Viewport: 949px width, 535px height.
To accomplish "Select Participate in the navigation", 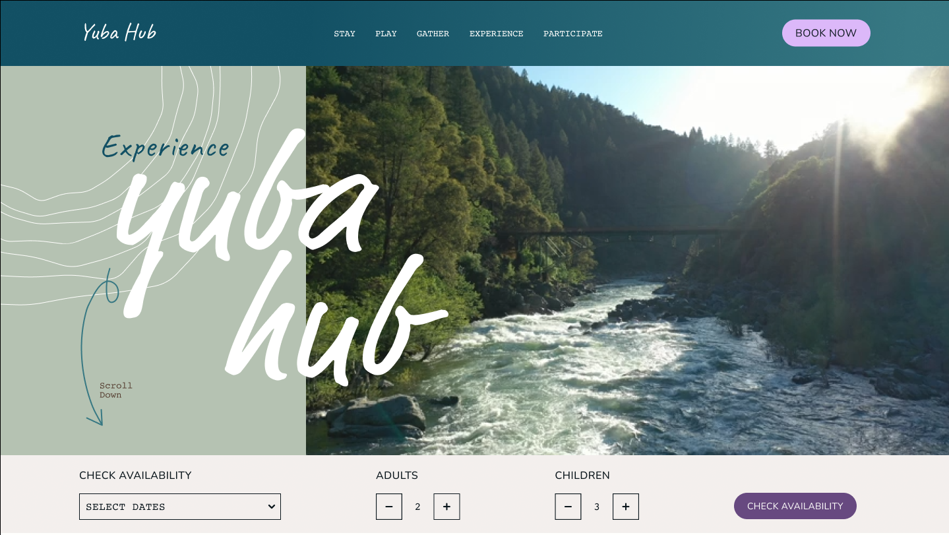I will click(x=572, y=34).
